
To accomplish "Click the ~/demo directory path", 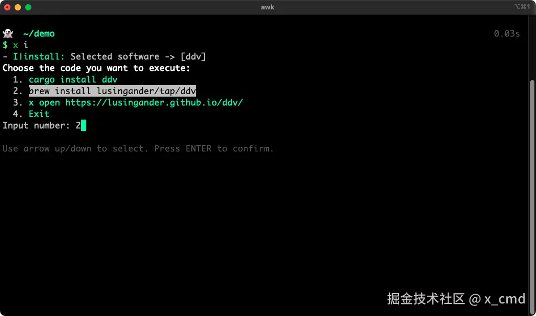I will (x=39, y=33).
